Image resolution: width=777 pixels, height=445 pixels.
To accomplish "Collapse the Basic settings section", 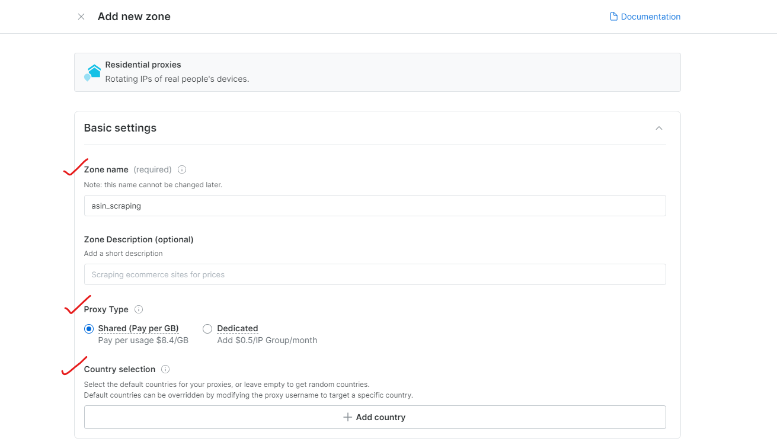I will coord(658,128).
